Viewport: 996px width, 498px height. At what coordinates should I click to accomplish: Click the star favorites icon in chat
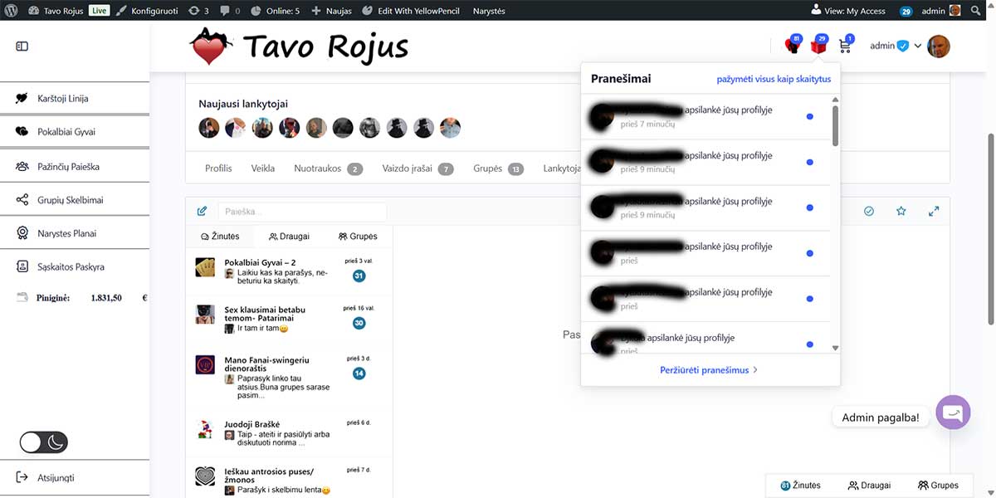901,212
